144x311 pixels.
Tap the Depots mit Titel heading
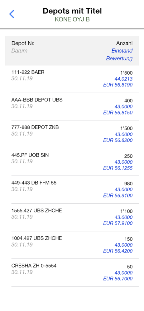point(72,11)
